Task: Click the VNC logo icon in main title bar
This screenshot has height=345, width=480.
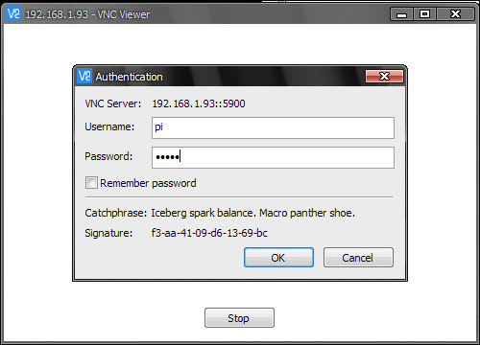Action: point(13,14)
